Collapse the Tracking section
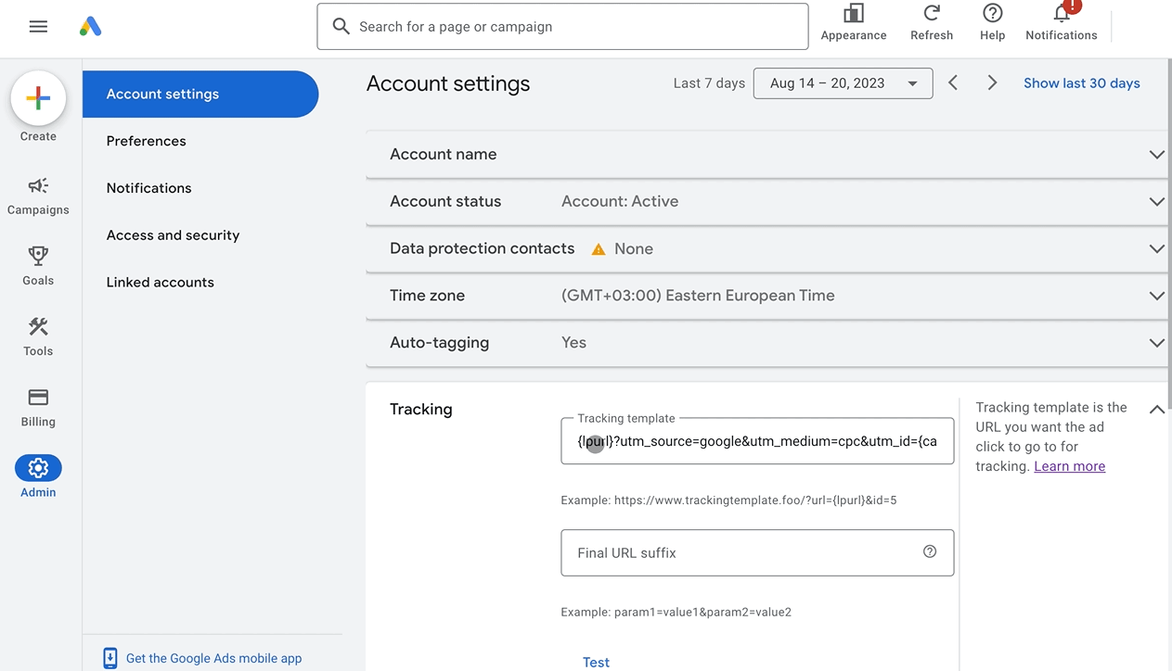Screen dimensions: 1172x671 click(x=1156, y=410)
